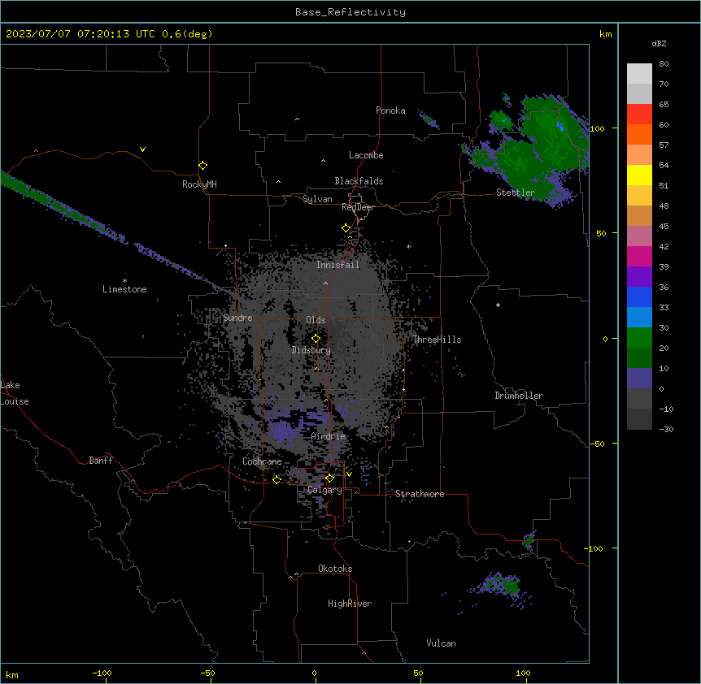Screen dimensions: 701x684
Task: Click the Blackfalds city label
Action: [359, 181]
